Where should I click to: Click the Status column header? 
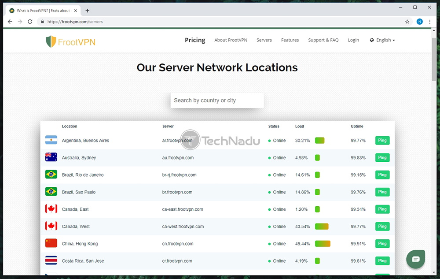click(274, 126)
